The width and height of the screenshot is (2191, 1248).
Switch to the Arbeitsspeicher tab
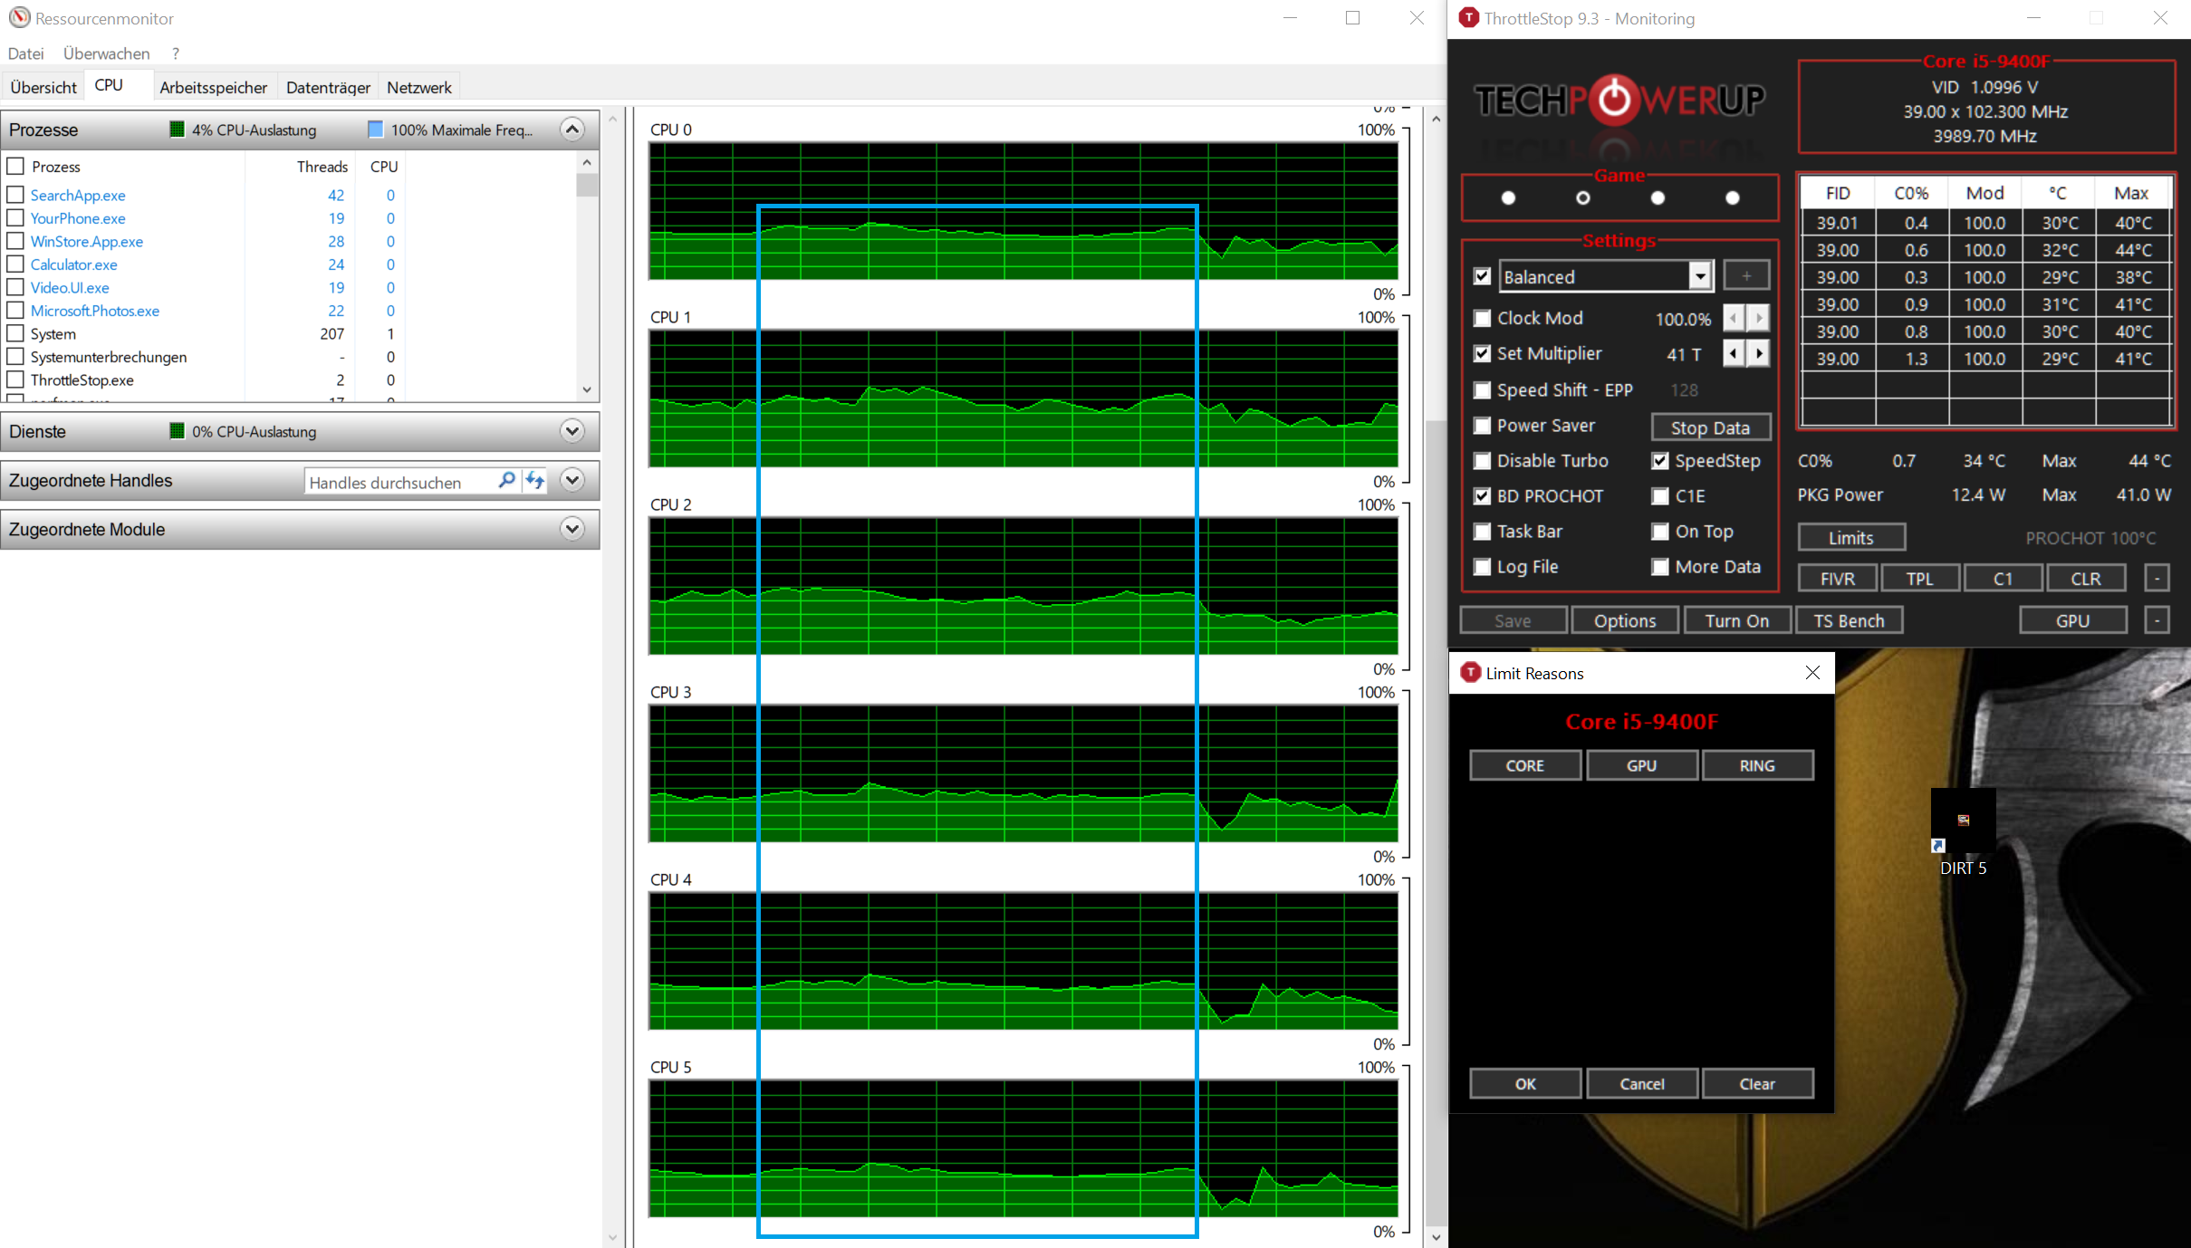[213, 87]
